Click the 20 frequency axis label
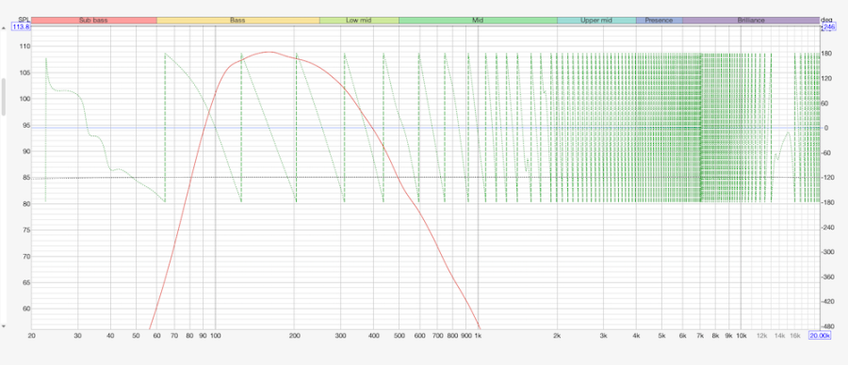 tap(31, 336)
